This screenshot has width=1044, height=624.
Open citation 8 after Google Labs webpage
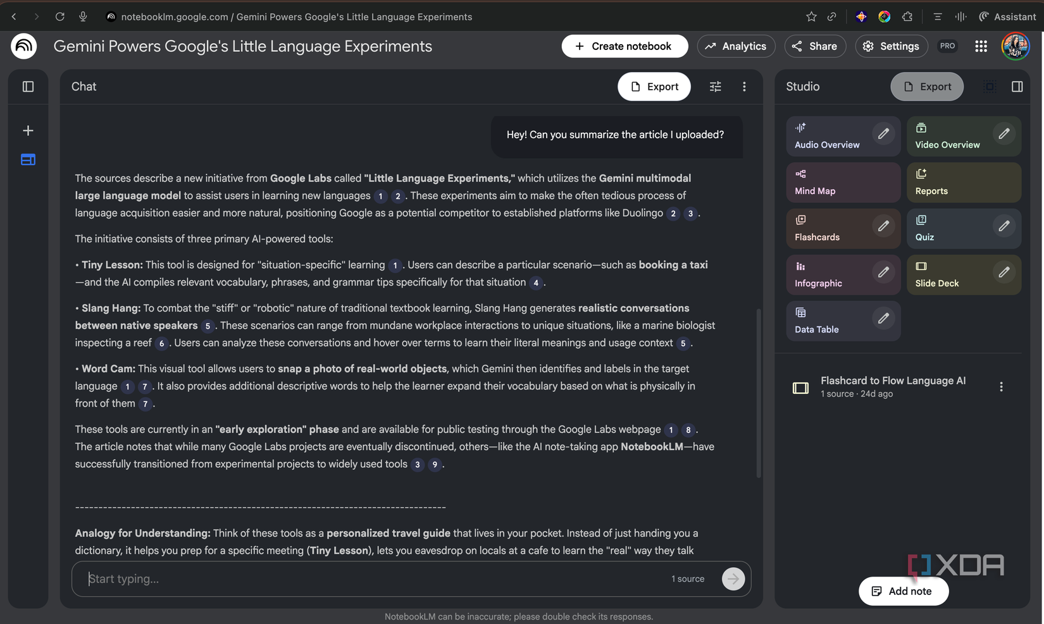click(688, 430)
